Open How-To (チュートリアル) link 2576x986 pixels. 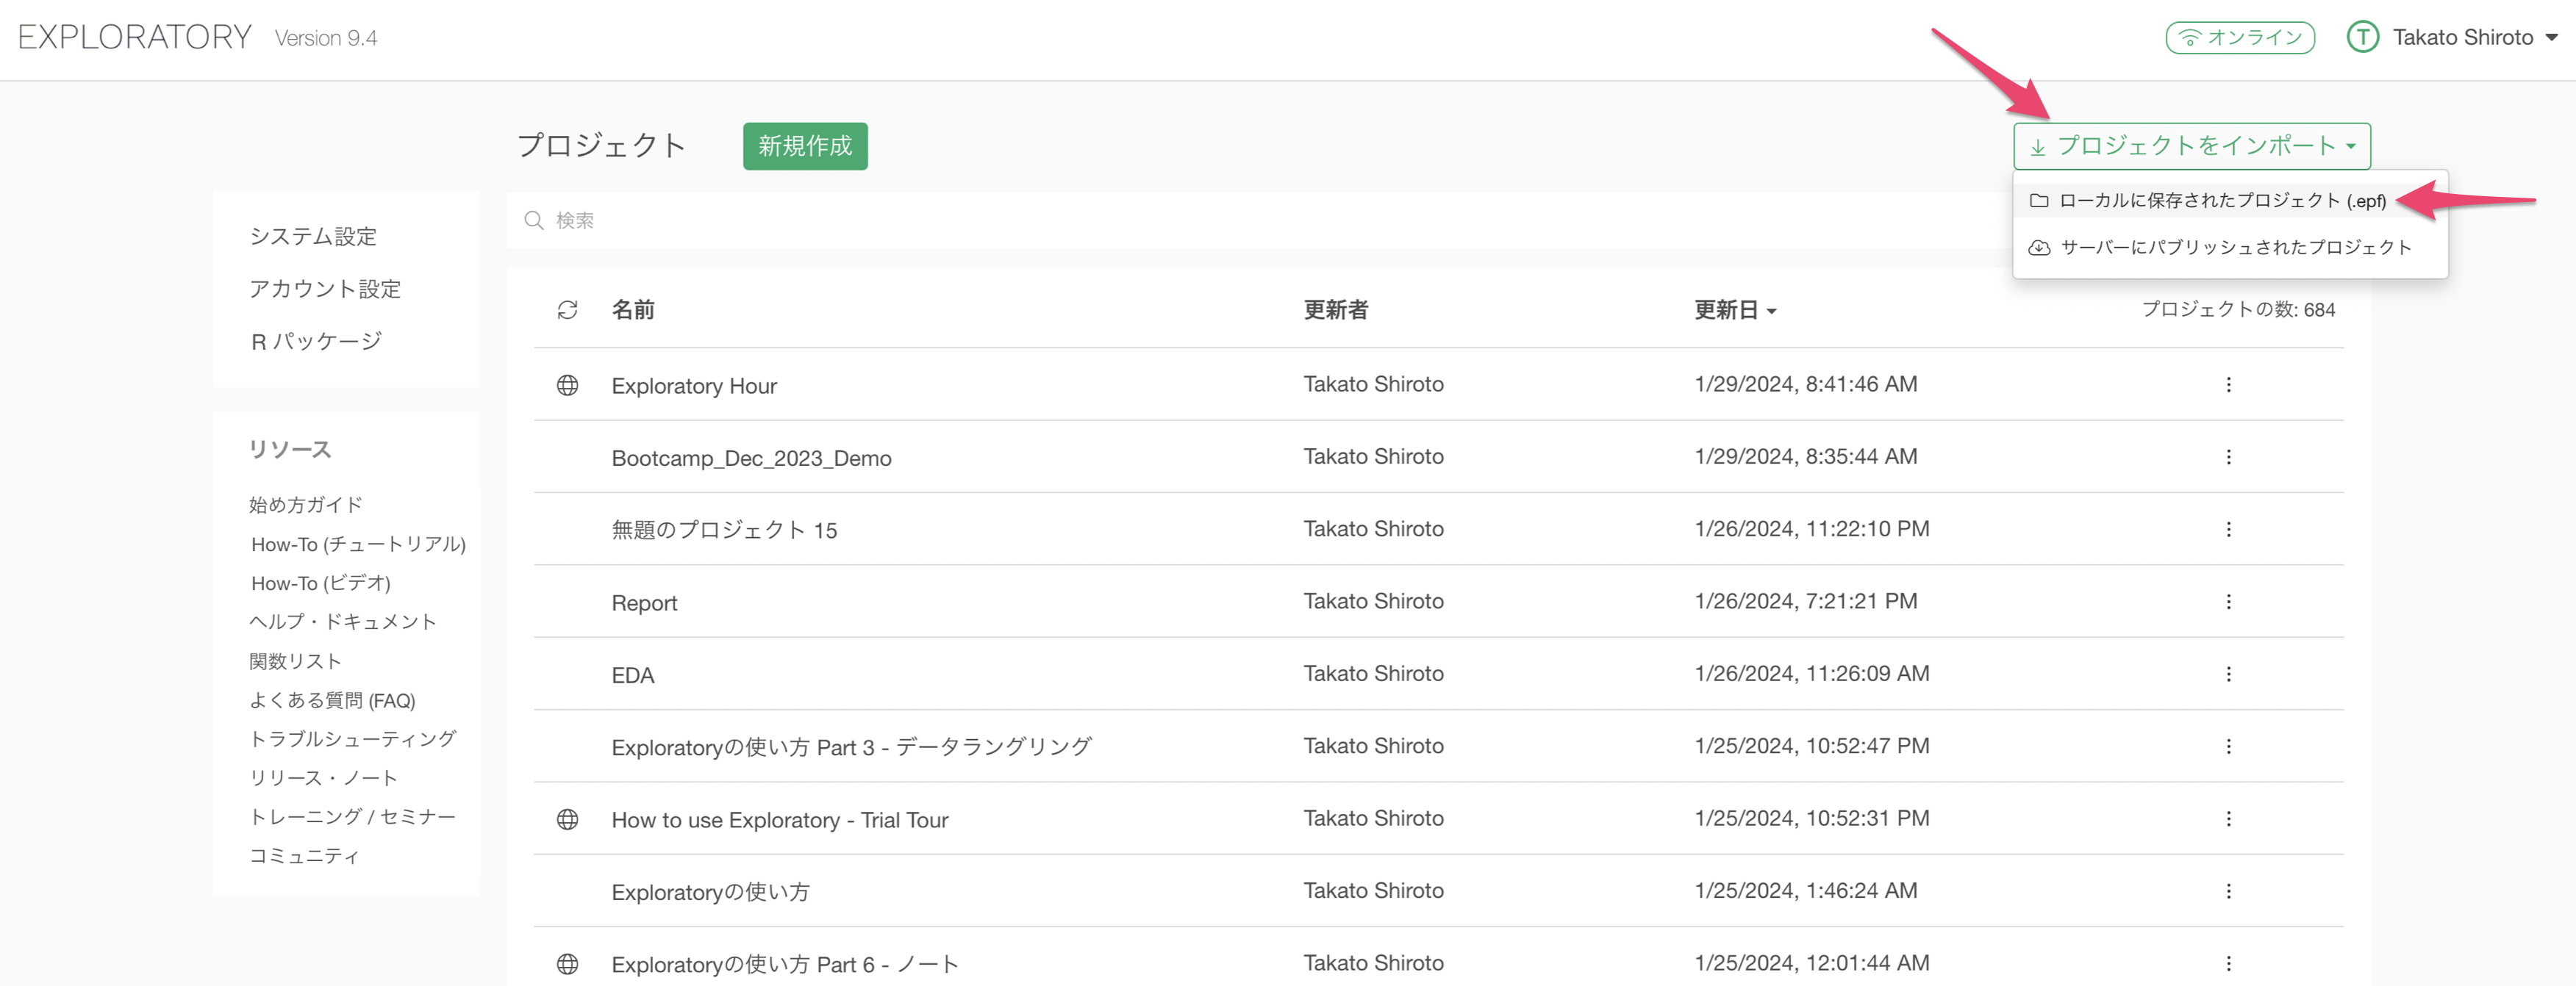tap(358, 544)
